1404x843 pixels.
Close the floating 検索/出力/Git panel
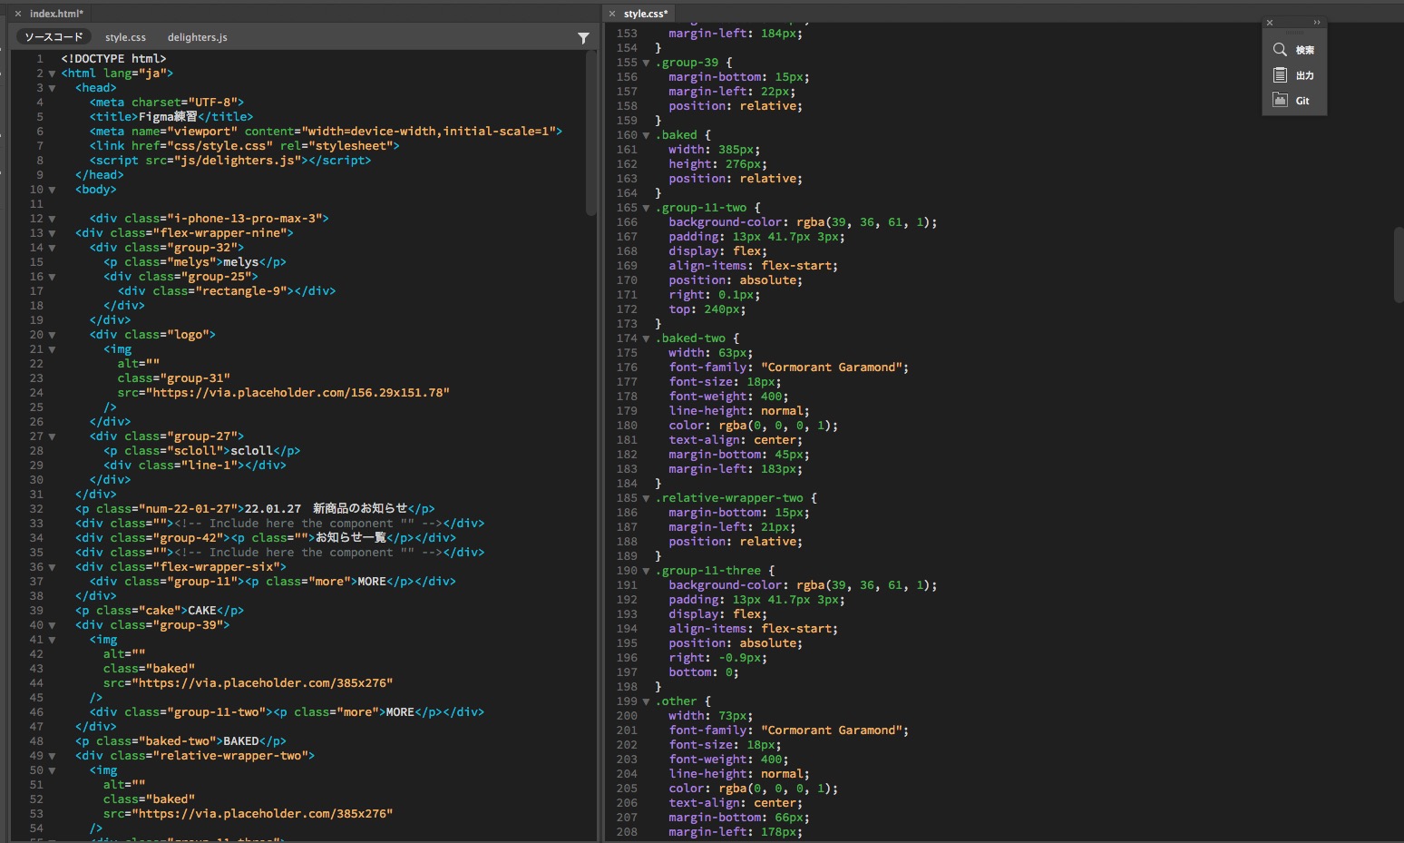1270,23
